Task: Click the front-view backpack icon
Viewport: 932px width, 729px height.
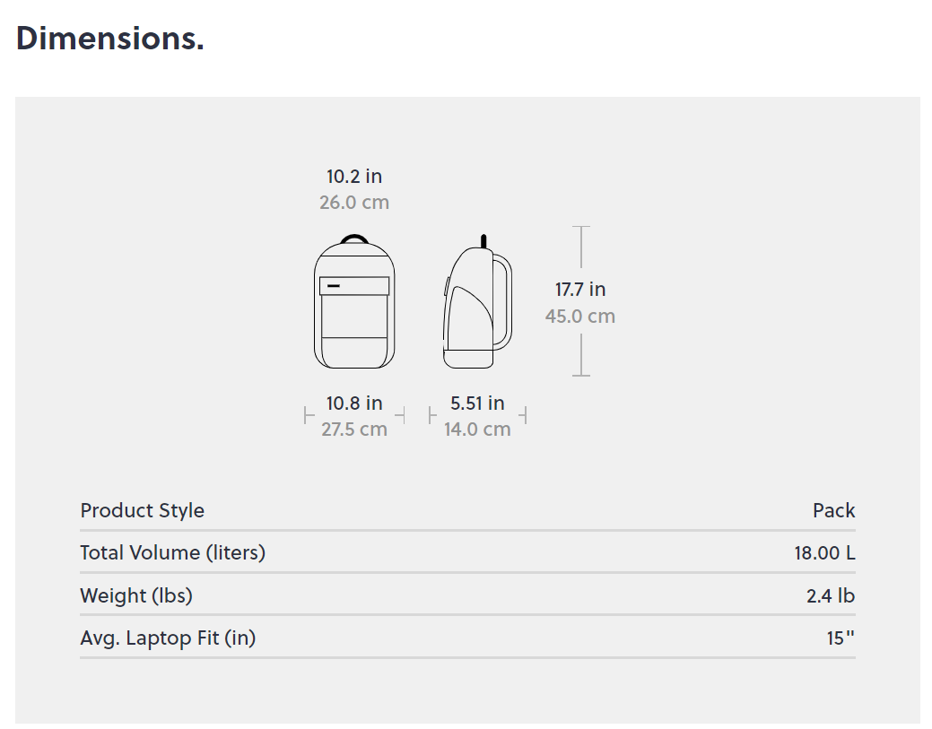Action: click(354, 301)
